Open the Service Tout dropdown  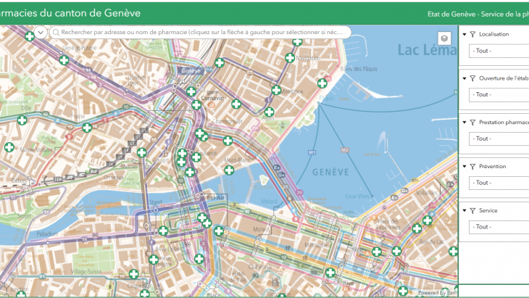[499, 227]
